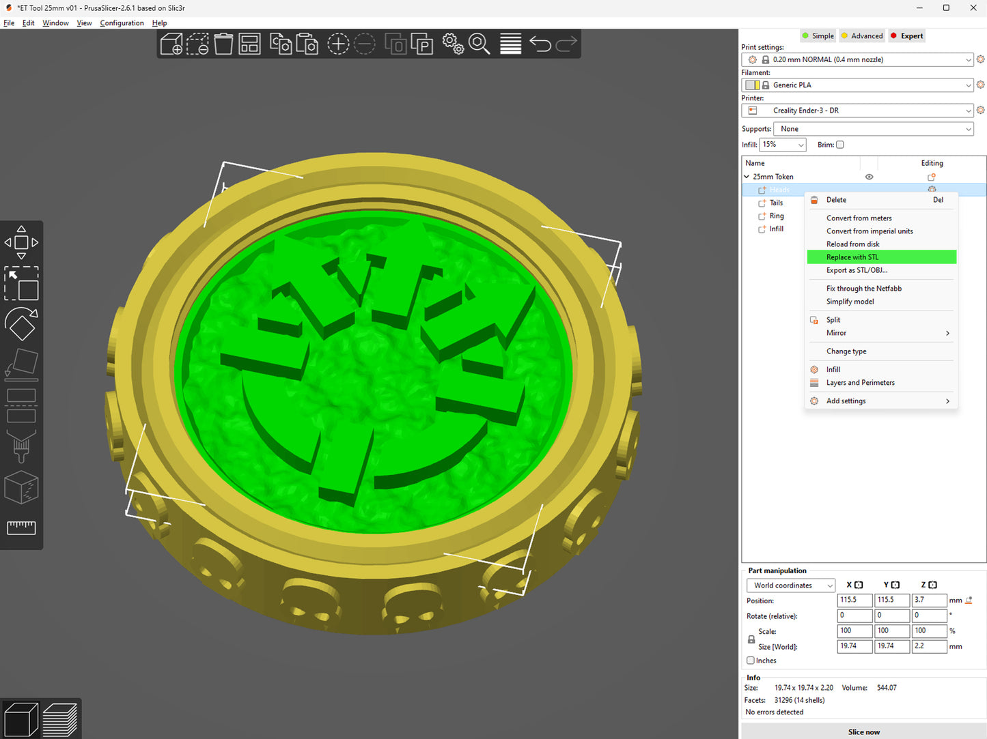Switch to sliced preview layers icon
This screenshot has height=739, width=987.
point(60,719)
